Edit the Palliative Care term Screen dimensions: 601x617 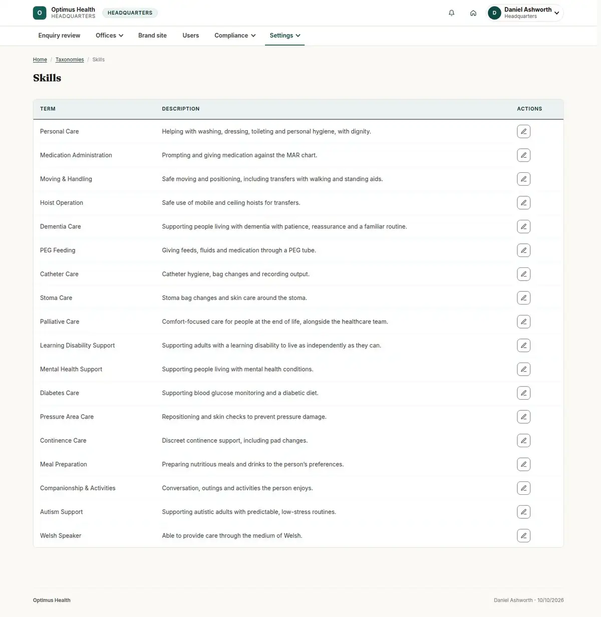point(523,322)
